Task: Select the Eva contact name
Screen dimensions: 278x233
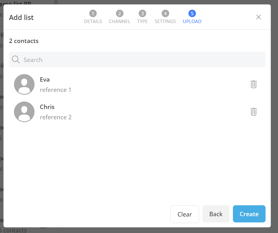Action: [45, 79]
